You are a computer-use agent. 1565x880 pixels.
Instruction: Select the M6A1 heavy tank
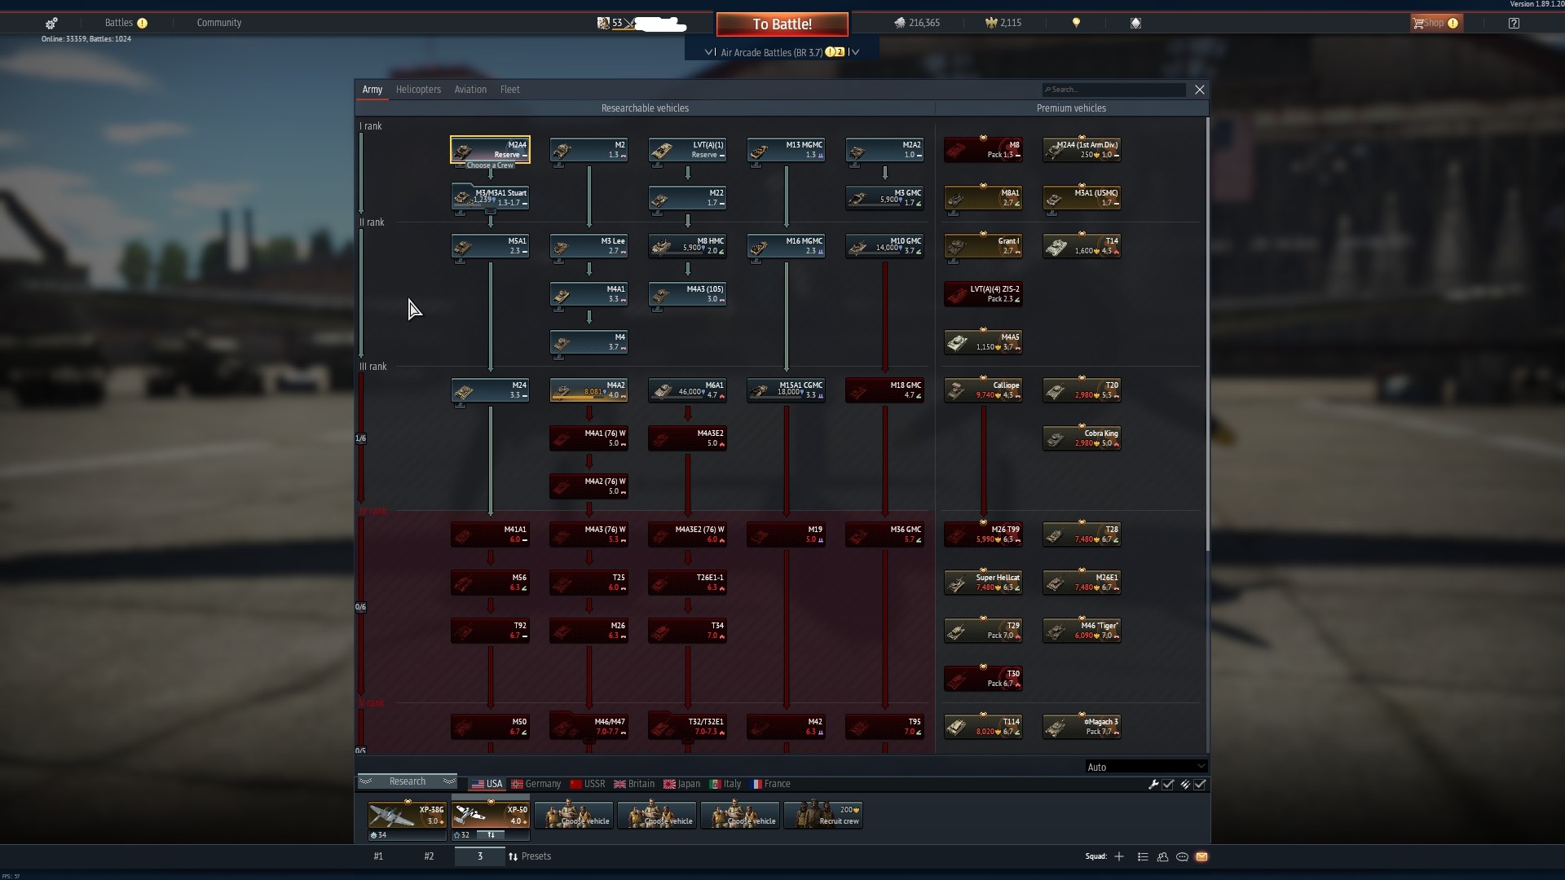click(x=687, y=390)
